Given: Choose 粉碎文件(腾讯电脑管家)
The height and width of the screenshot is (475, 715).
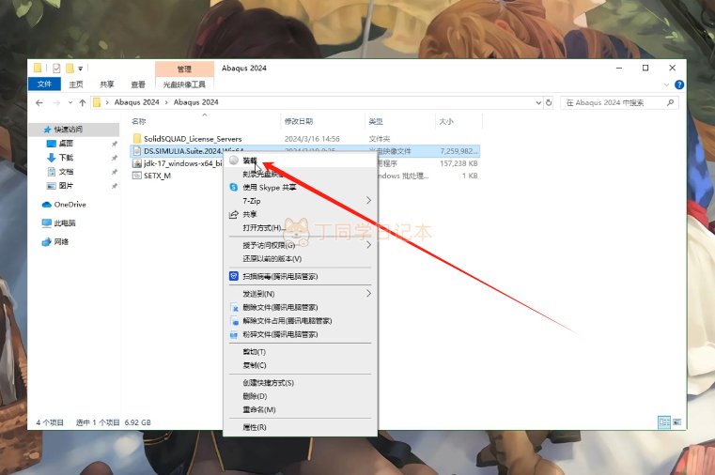Looking at the screenshot, I should click(x=280, y=334).
